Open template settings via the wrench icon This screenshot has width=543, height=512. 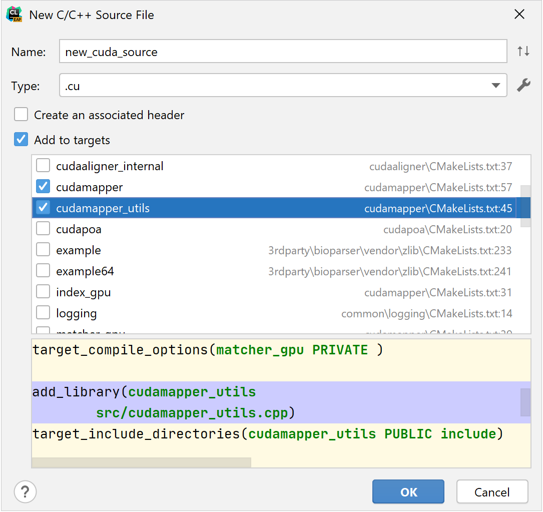point(523,85)
